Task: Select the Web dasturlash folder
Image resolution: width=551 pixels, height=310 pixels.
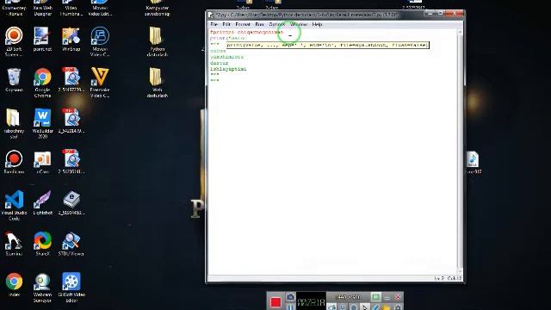Action: coord(157,83)
